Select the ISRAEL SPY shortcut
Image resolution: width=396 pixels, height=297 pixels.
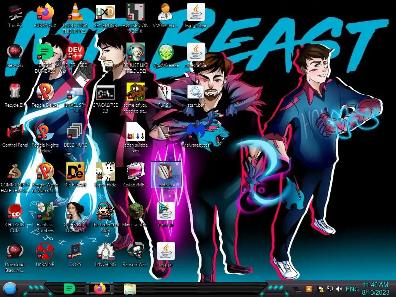tap(75, 96)
